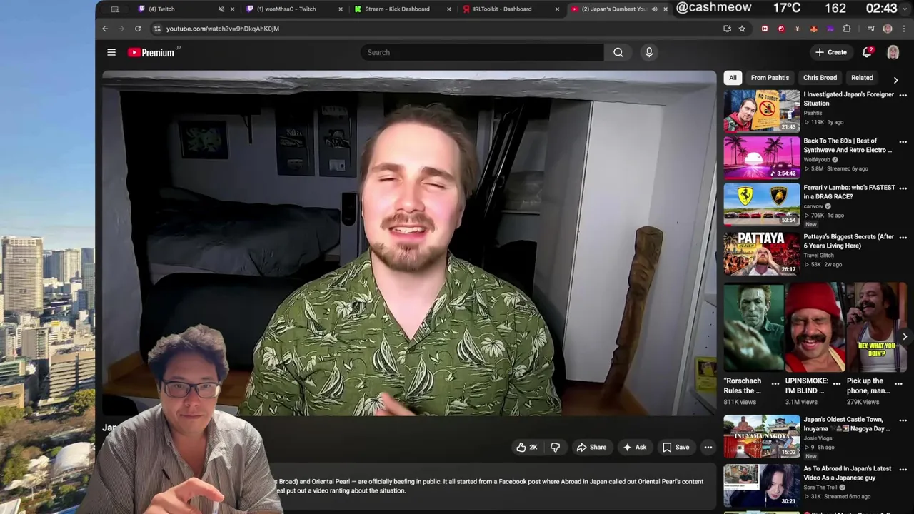Share the video
Image resolution: width=914 pixels, height=514 pixels.
591,448
